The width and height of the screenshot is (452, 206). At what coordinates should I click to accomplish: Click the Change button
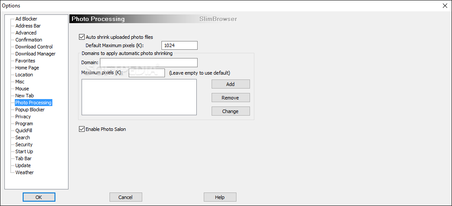point(231,111)
